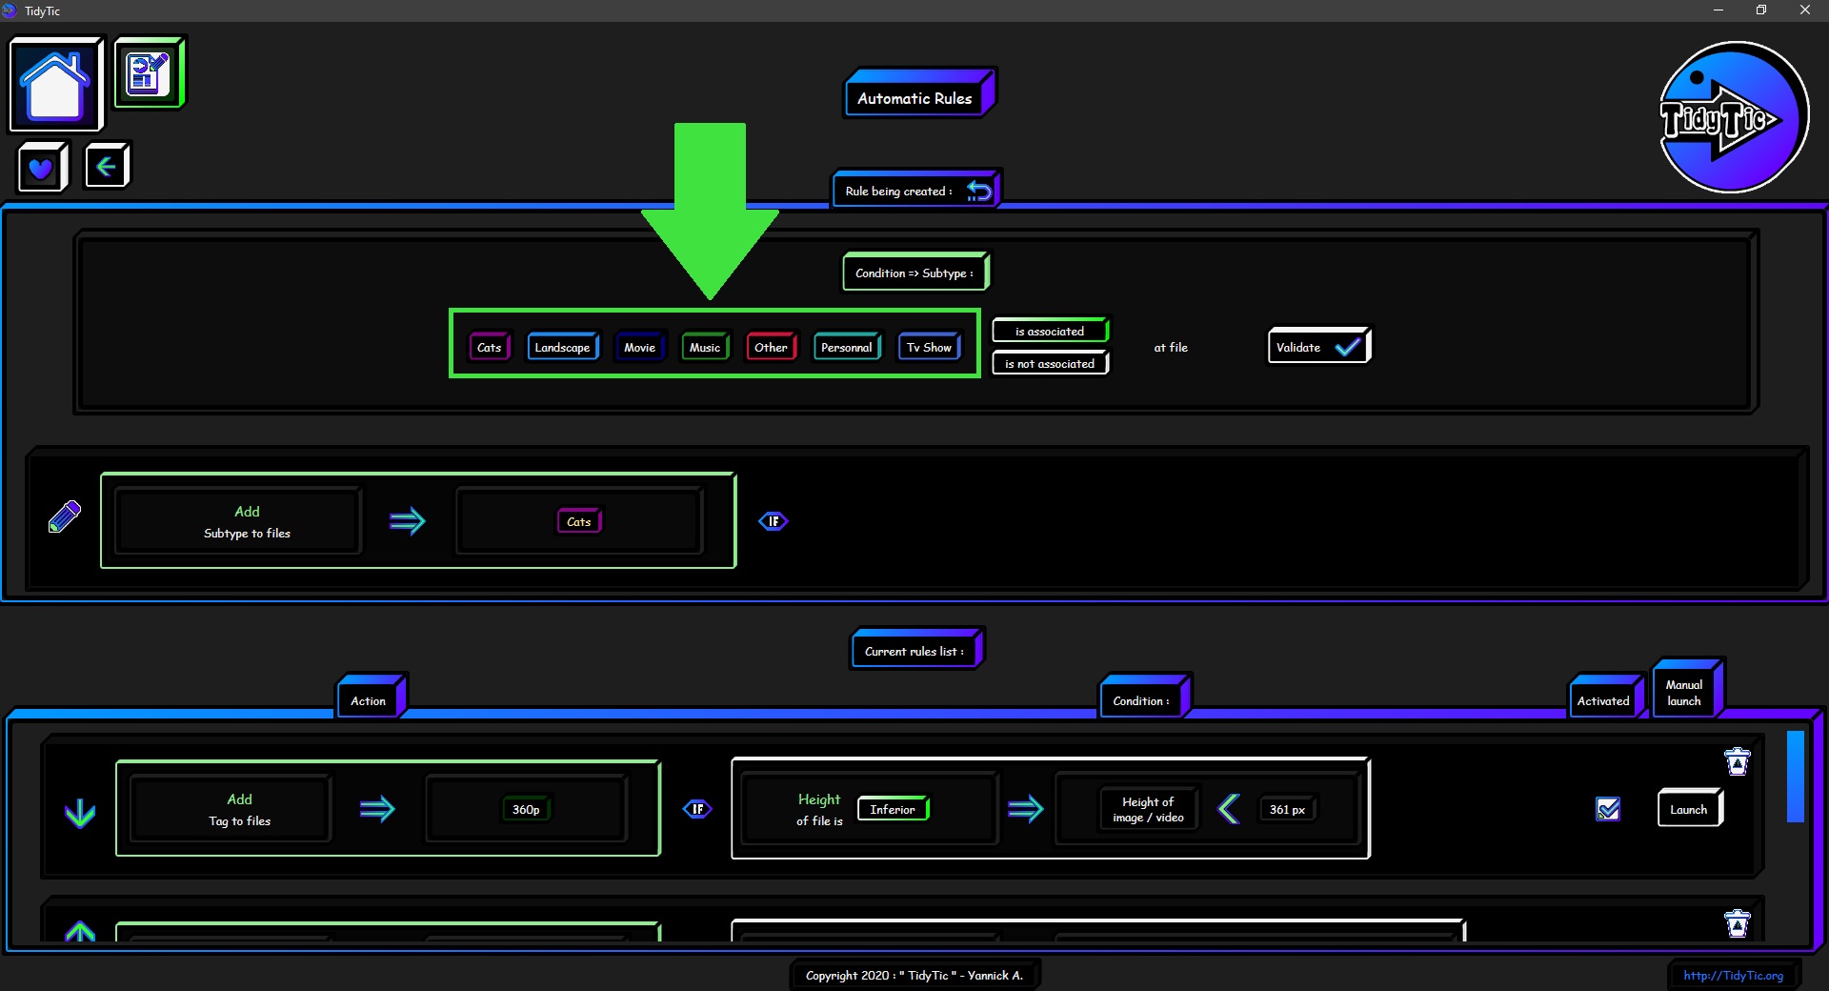Image resolution: width=1829 pixels, height=991 pixels.
Task: Minimize the TidyTic window
Action: [x=1718, y=10]
